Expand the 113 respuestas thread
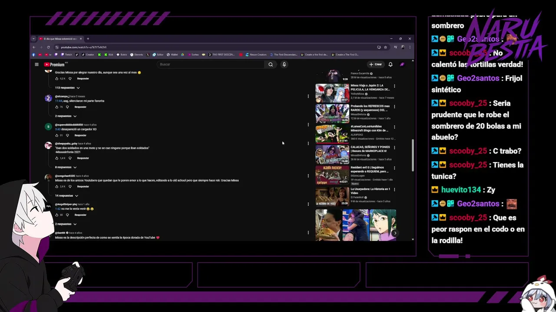This screenshot has width=556, height=312. point(67,88)
